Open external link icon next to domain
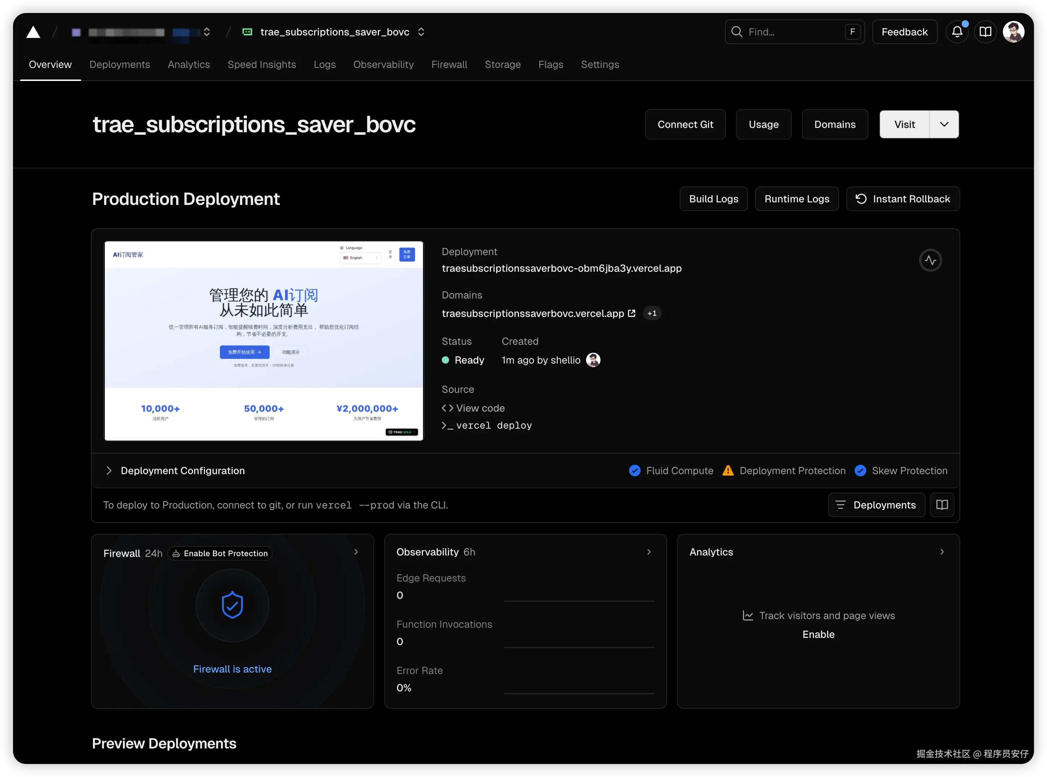The height and width of the screenshot is (777, 1047). 632,313
